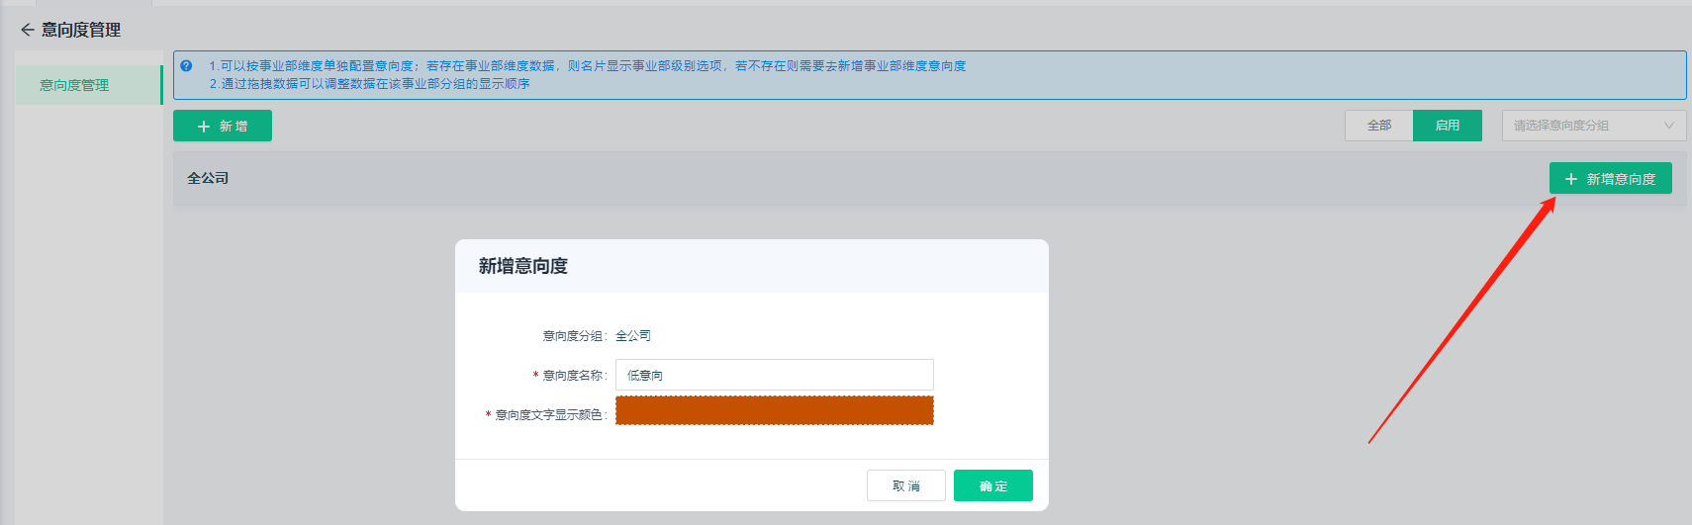This screenshot has width=1692, height=525.
Task: Confirm the dialog with the 确定 button
Action: (992, 485)
